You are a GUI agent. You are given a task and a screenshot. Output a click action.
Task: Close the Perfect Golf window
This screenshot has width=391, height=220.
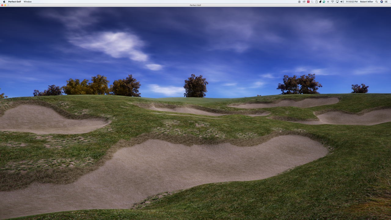(x=2, y=5)
